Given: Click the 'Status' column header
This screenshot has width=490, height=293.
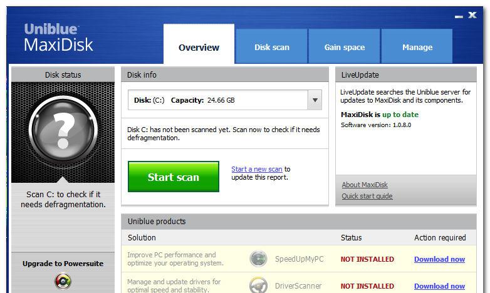Looking at the screenshot, I should click(x=352, y=238).
